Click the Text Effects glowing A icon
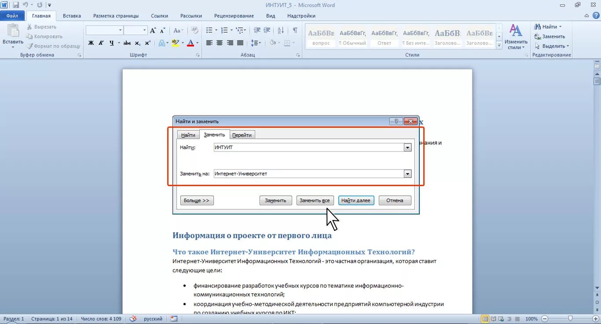 [x=161, y=43]
